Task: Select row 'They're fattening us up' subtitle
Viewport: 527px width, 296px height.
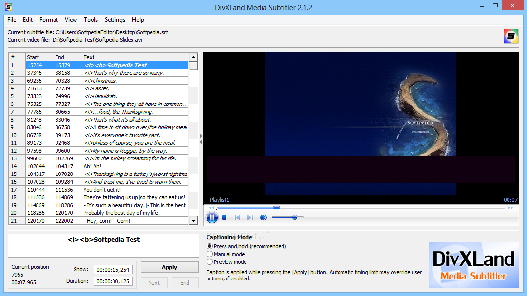Action: [x=99, y=197]
